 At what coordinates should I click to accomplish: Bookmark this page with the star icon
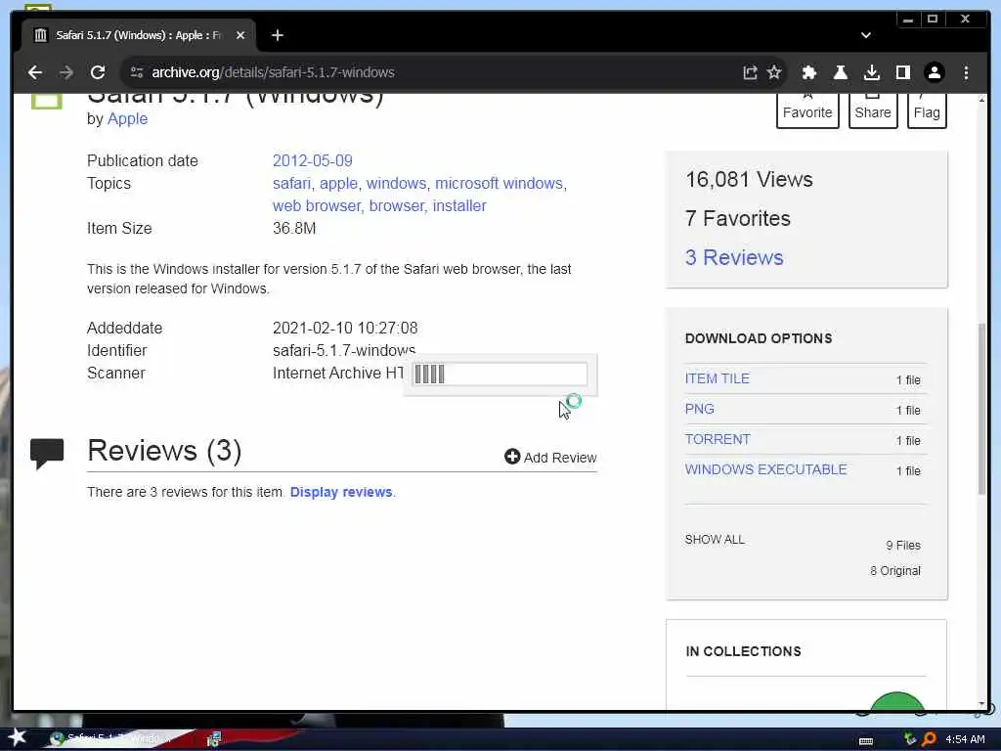tap(774, 72)
